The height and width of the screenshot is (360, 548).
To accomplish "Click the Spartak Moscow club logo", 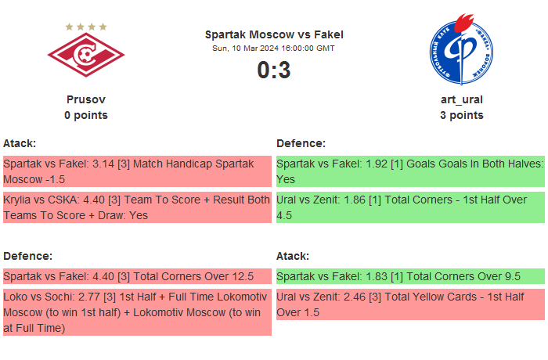I will click(86, 56).
